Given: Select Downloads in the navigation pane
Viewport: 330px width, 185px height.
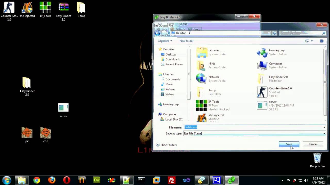Looking at the screenshot, I should [170, 59].
